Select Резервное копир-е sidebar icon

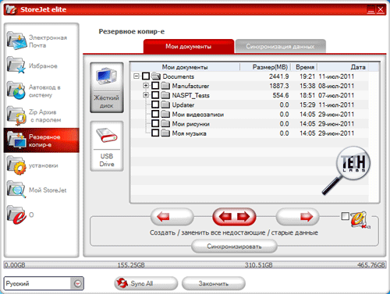coord(17,140)
